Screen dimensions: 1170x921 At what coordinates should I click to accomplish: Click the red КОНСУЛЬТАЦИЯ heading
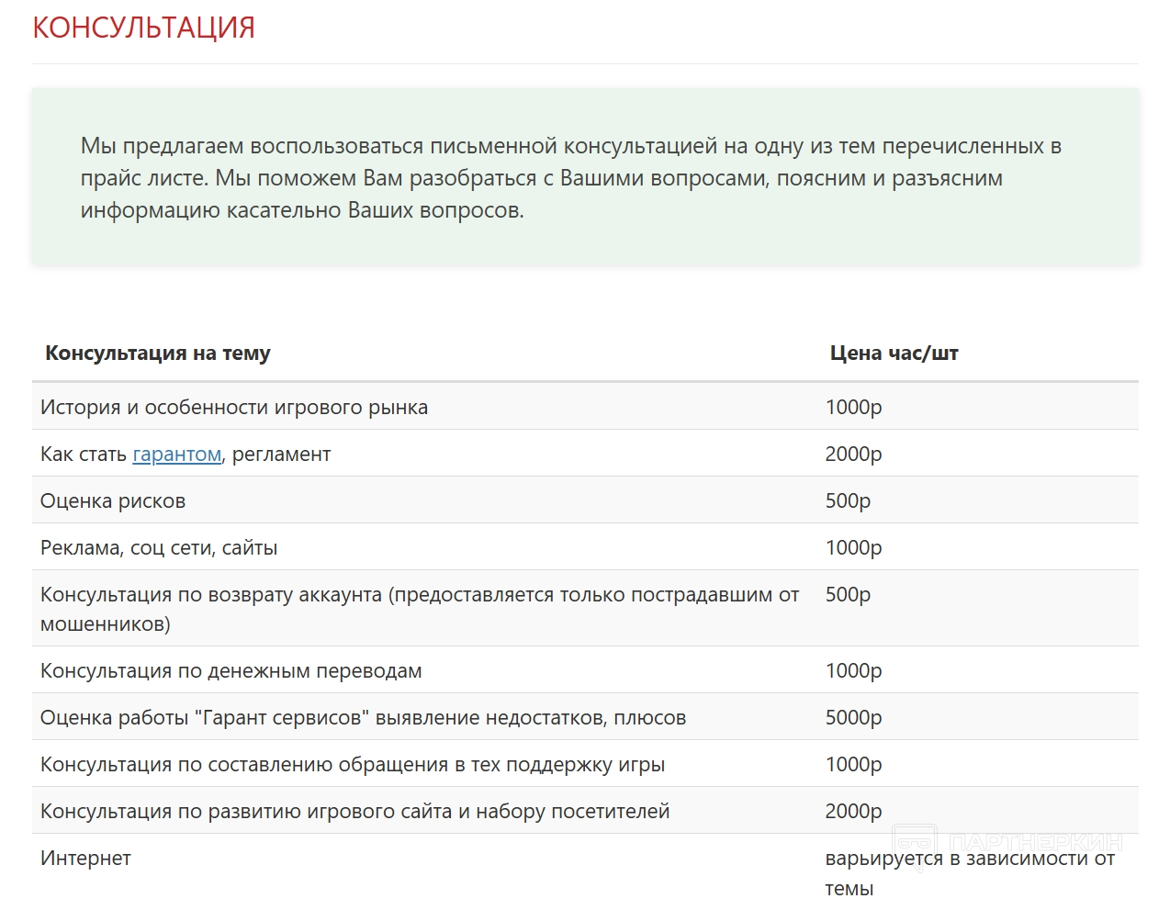tap(144, 28)
